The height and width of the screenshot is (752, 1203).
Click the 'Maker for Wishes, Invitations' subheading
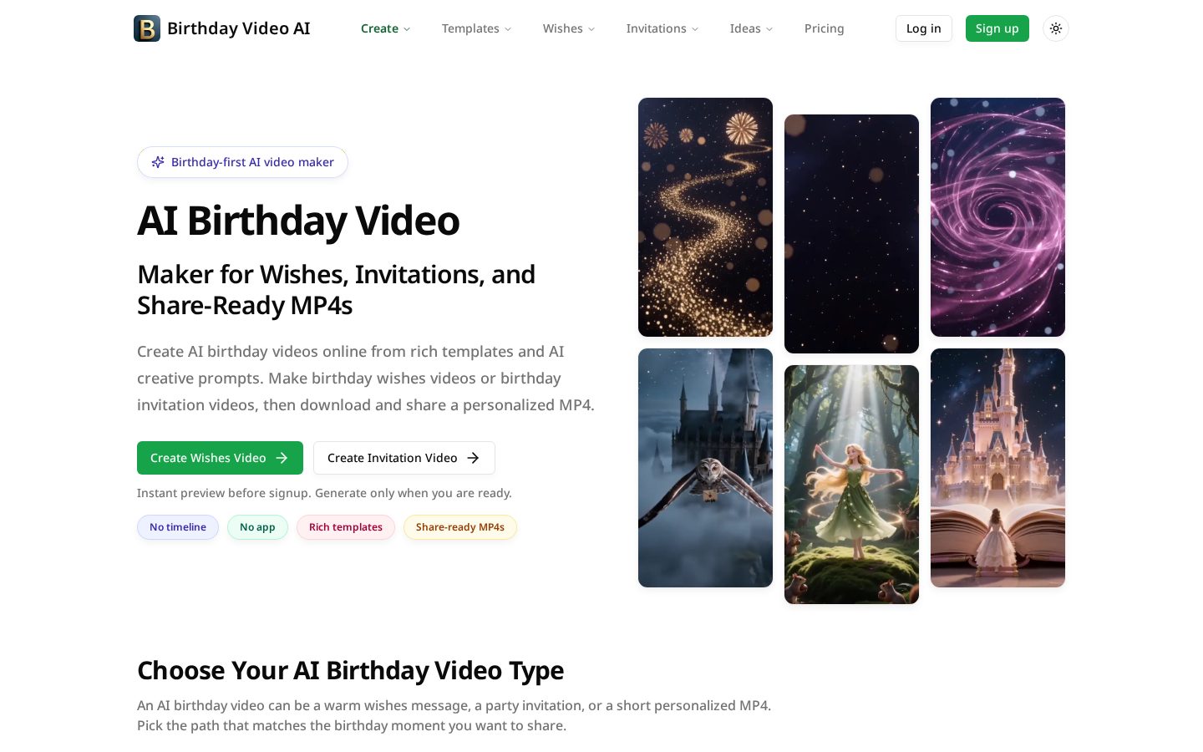pos(336,290)
